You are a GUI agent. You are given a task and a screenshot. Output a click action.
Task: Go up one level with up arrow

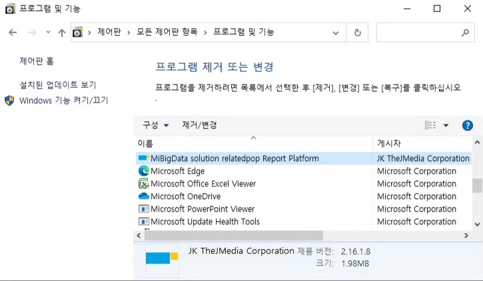62,33
